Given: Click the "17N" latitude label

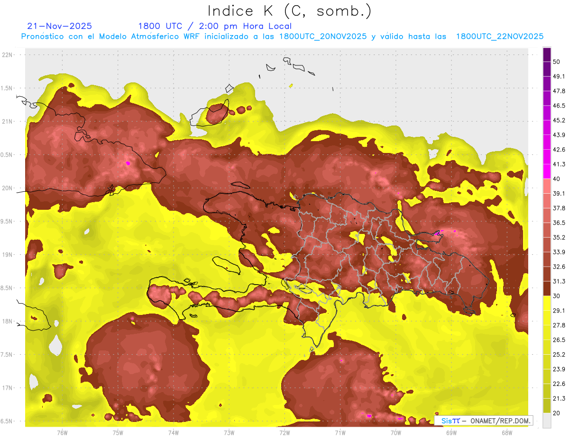Looking at the screenshot, I should point(8,388).
